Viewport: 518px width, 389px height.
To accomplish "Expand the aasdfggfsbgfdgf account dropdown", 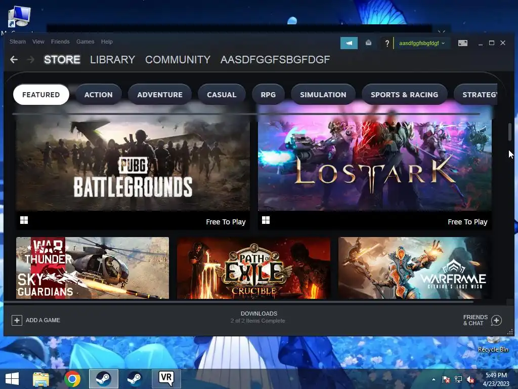I will pos(422,43).
